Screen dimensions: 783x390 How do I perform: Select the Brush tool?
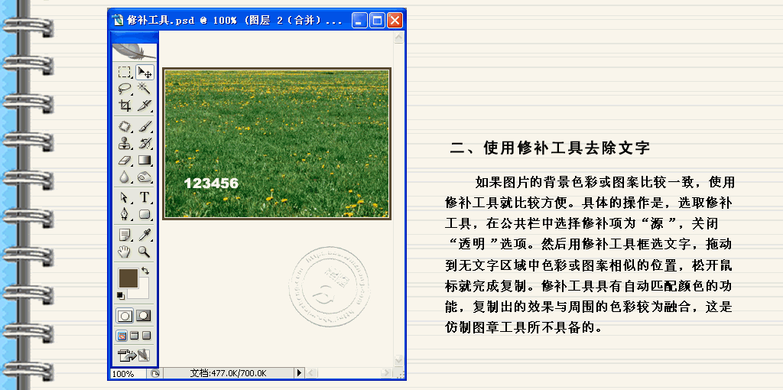coord(145,126)
